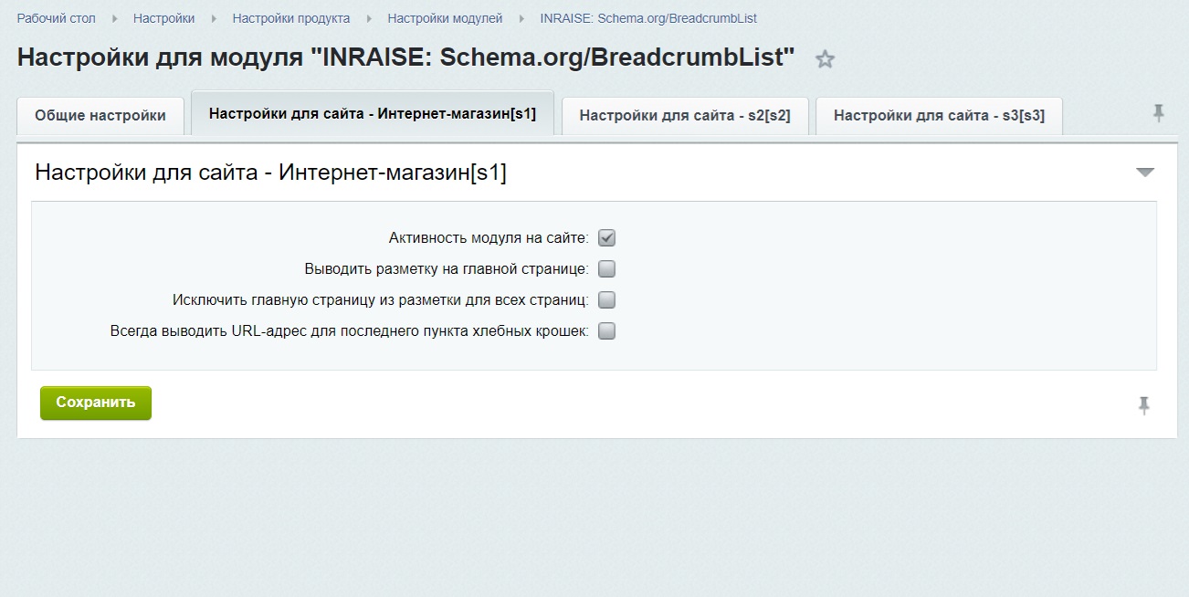Enable Выводить разметку на главной странице

[x=606, y=269]
